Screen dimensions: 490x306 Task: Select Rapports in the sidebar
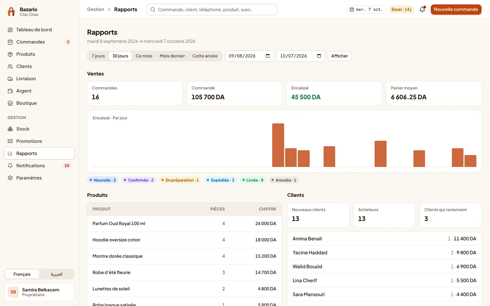pyautogui.click(x=39, y=153)
